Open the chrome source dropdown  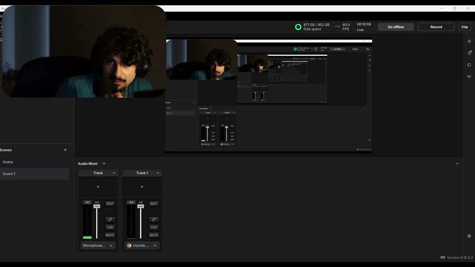[142, 245]
